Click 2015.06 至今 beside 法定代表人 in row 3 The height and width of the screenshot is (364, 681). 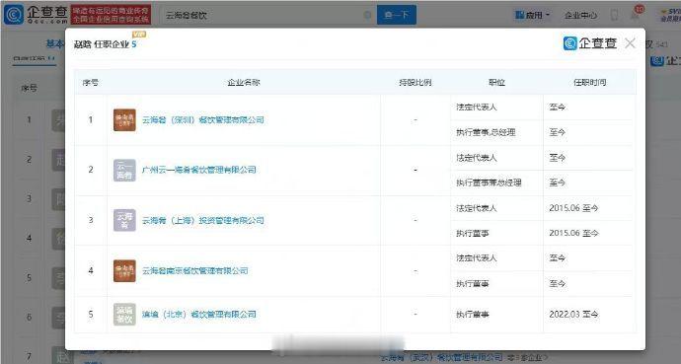573,208
